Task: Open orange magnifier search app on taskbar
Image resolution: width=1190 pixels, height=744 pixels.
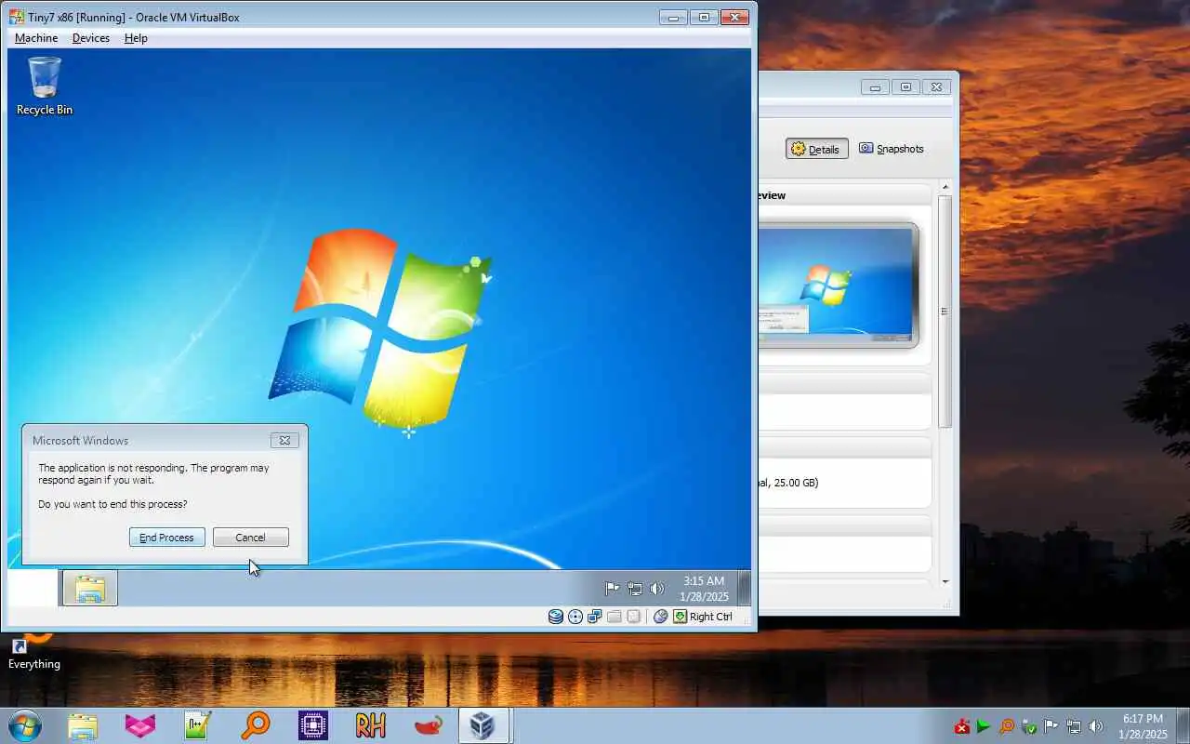Action: click(256, 725)
